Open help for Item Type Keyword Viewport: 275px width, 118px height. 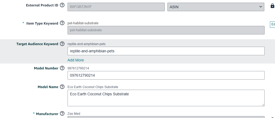(x=62, y=23)
